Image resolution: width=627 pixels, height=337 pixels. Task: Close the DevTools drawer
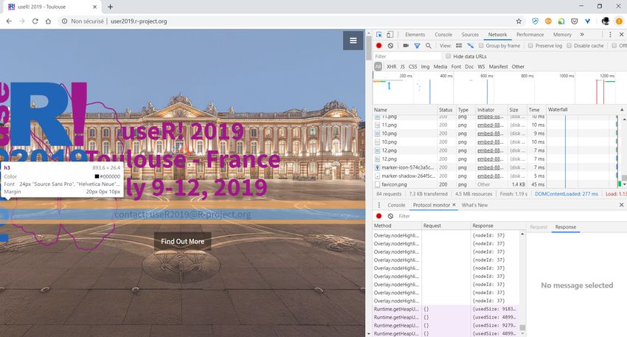coord(621,205)
